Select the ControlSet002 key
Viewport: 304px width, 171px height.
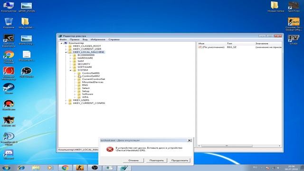click(91, 76)
